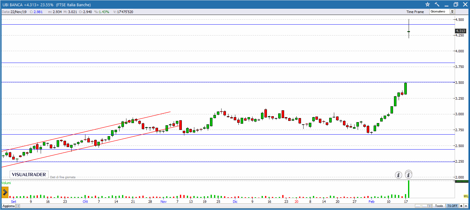Click the 4.500 price axis label
The image size is (470, 210).
(x=460, y=20)
